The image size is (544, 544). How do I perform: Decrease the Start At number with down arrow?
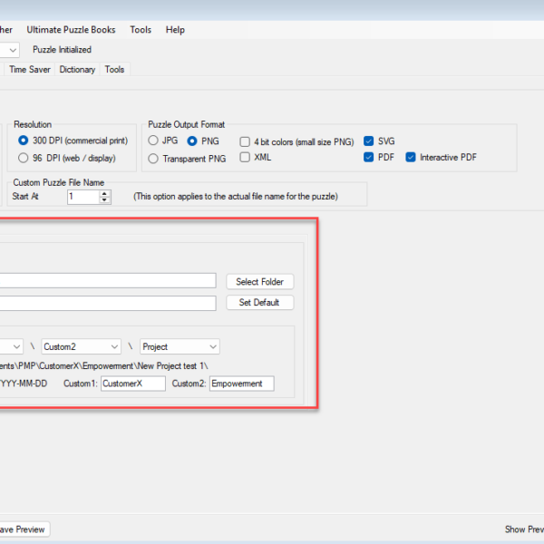(x=105, y=200)
